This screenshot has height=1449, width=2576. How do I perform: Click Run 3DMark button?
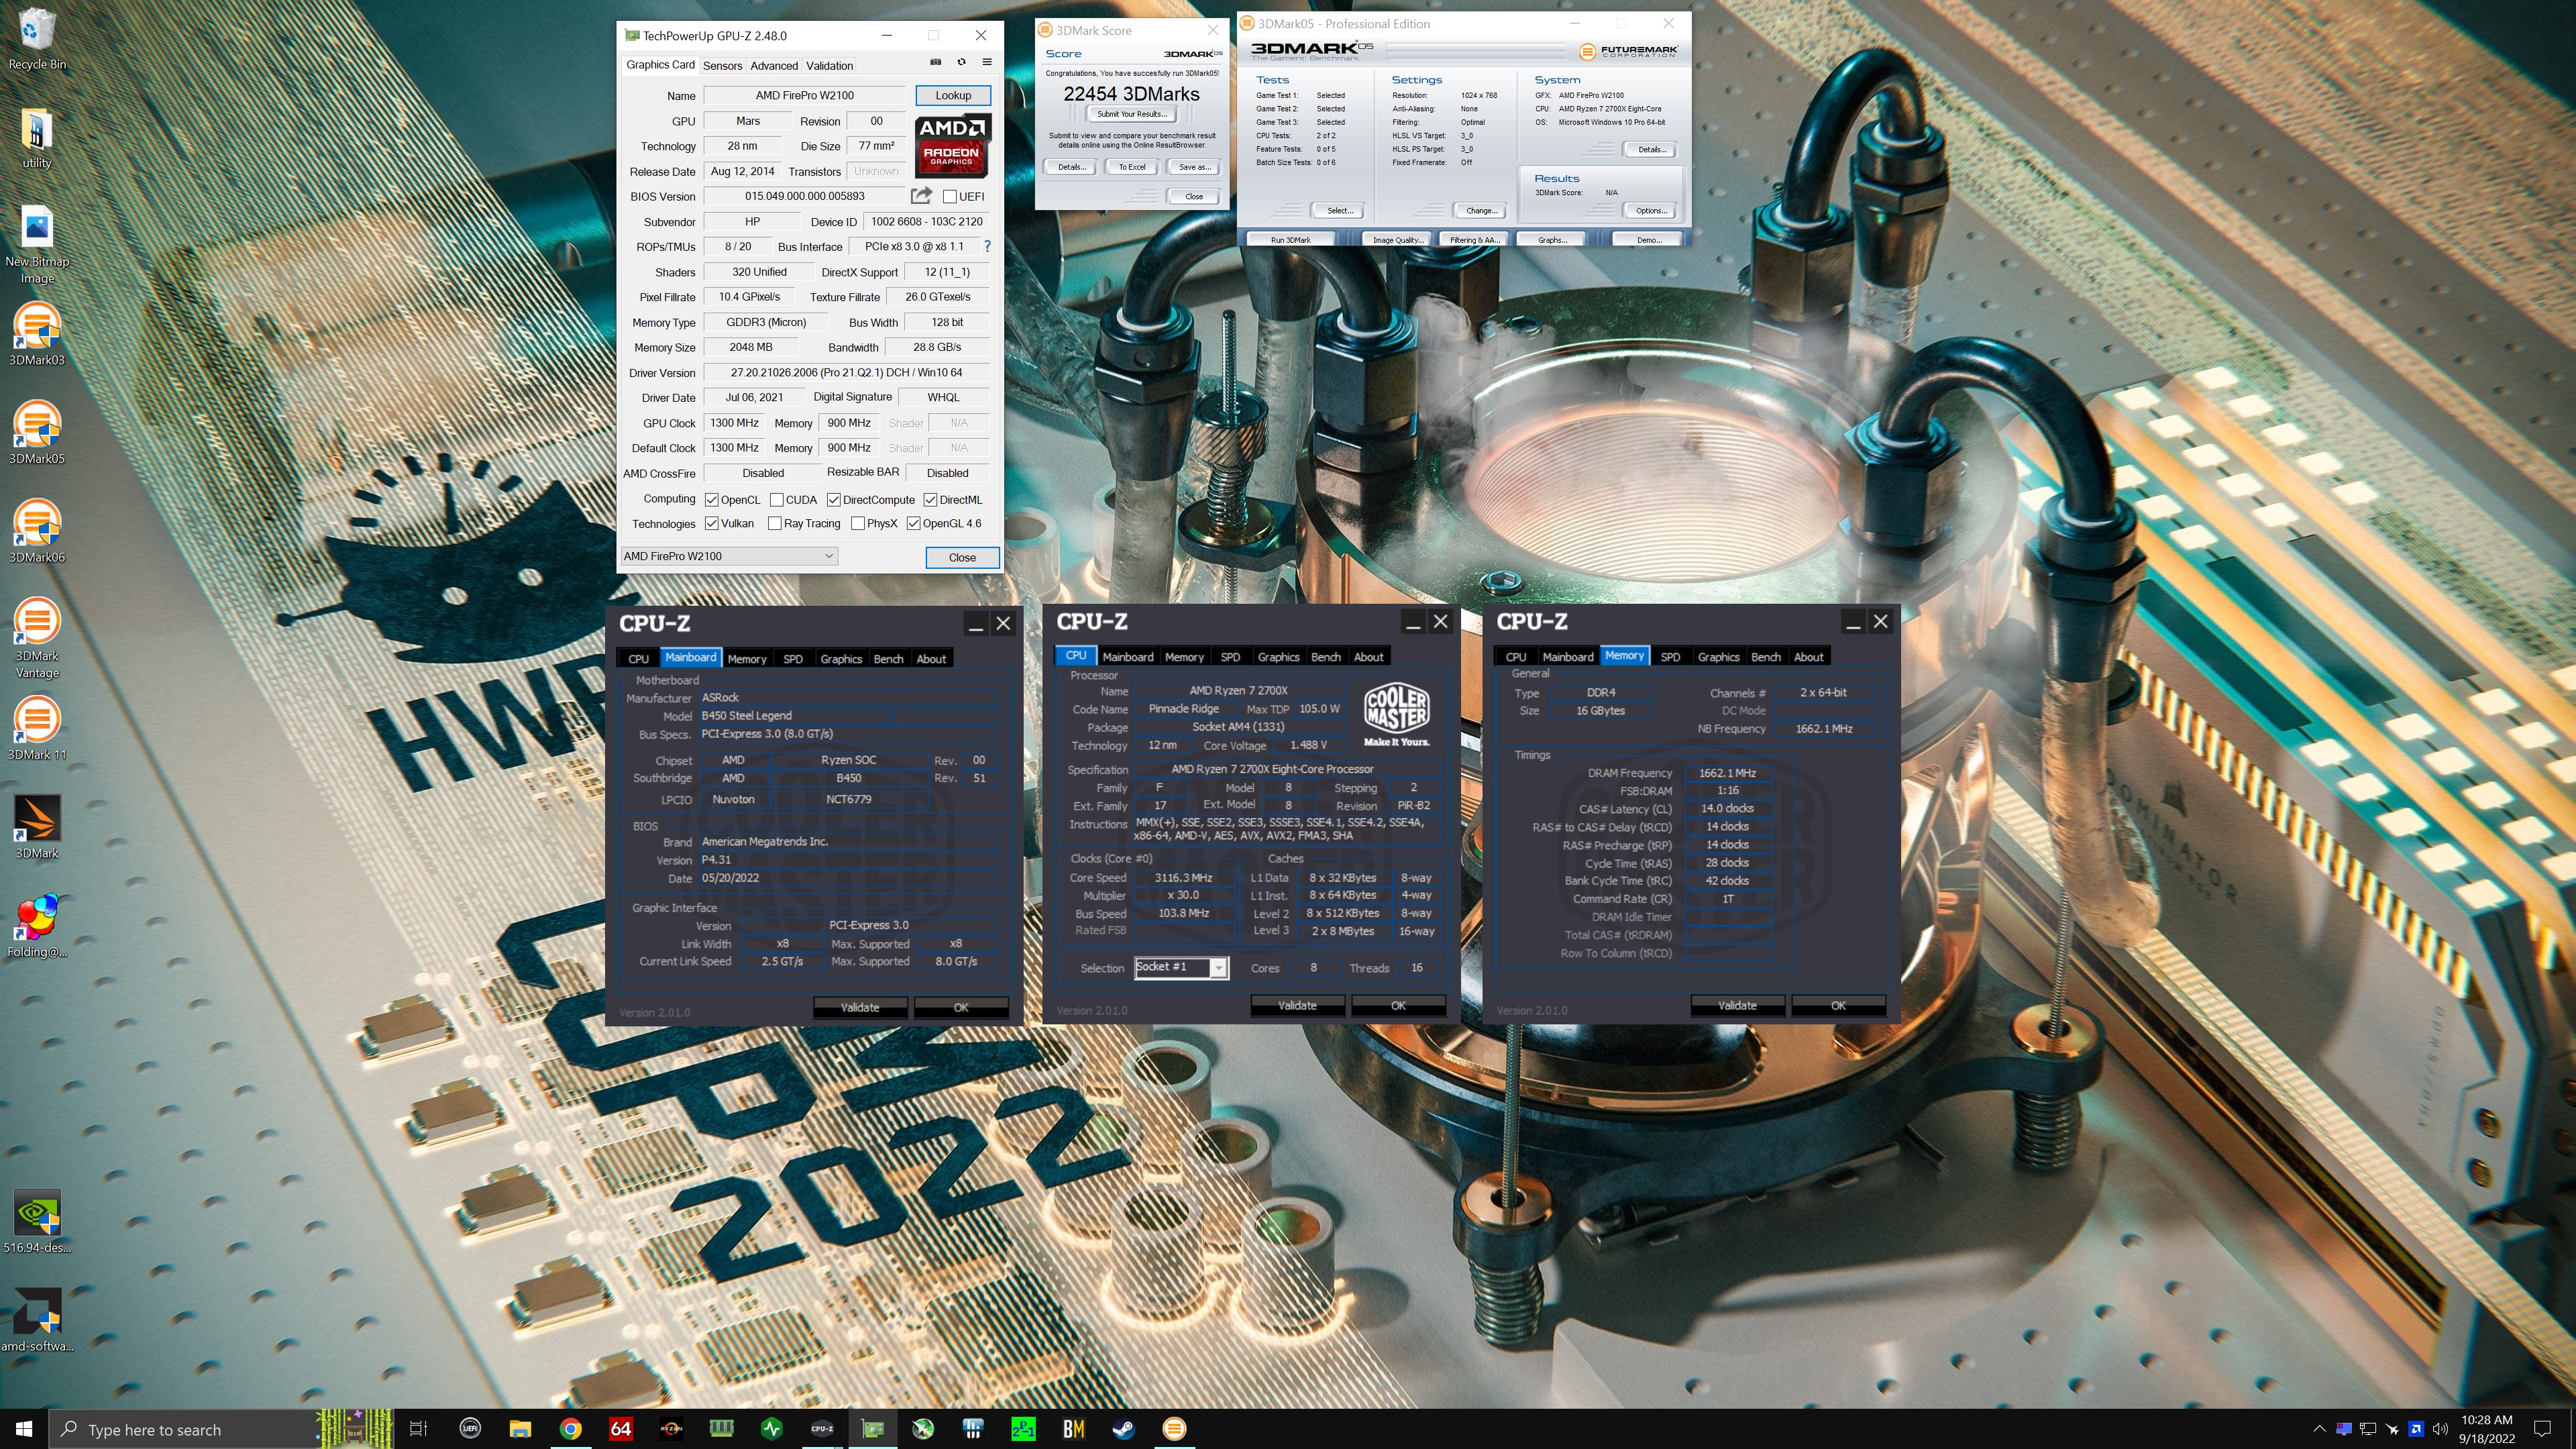[1290, 240]
